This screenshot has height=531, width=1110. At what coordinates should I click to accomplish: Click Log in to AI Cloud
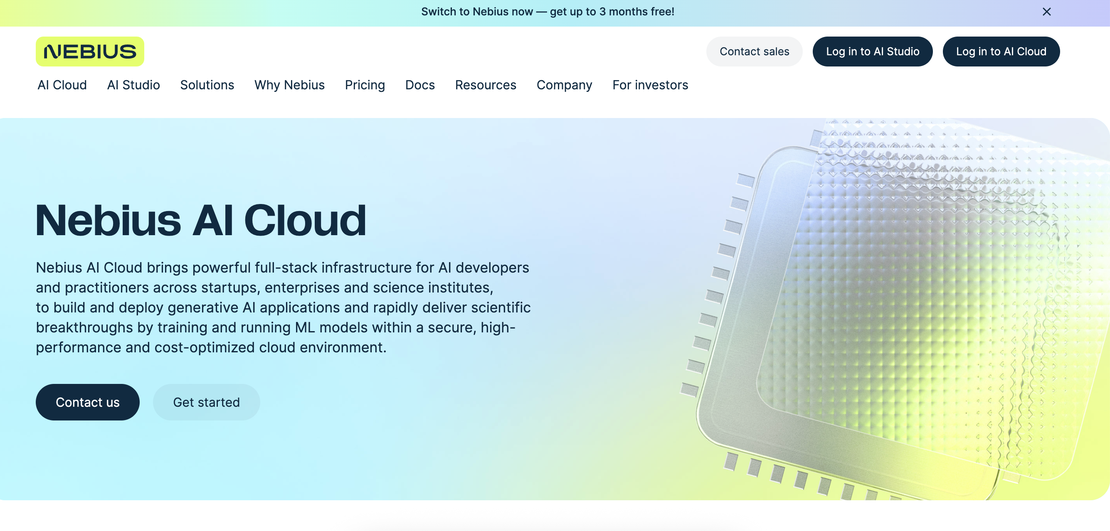(1001, 51)
